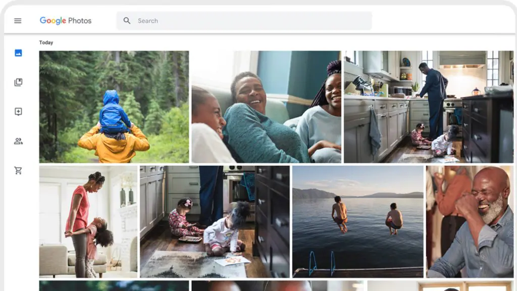Click the Google Photos logo
517x291 pixels.
[x=66, y=21]
